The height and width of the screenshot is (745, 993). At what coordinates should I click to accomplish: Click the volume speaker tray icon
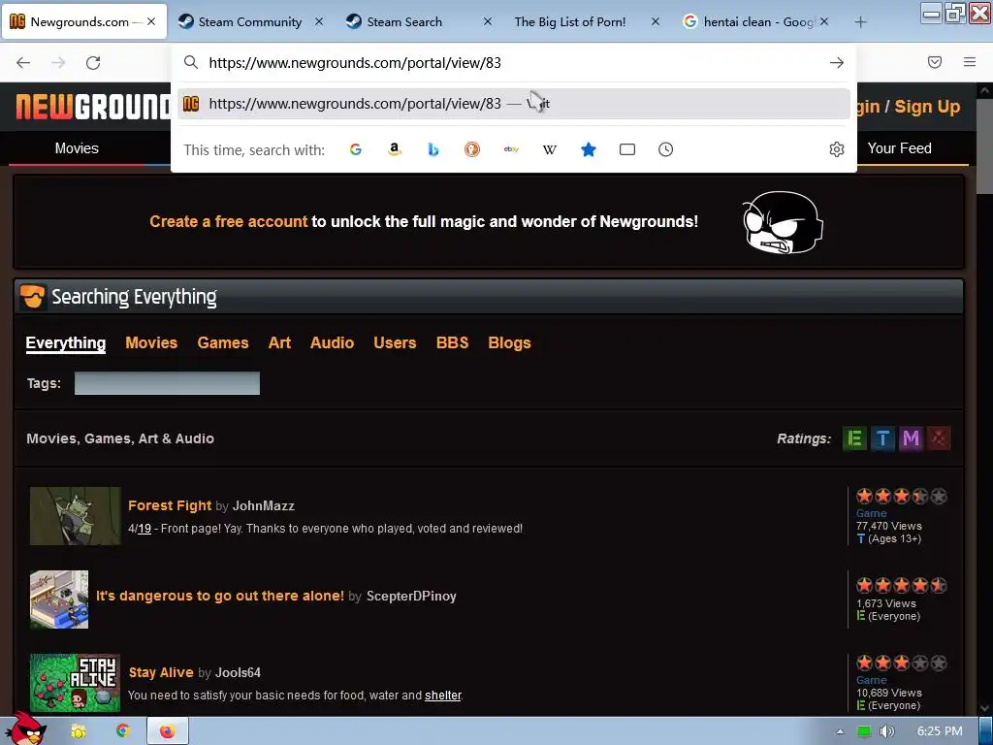[x=887, y=731]
